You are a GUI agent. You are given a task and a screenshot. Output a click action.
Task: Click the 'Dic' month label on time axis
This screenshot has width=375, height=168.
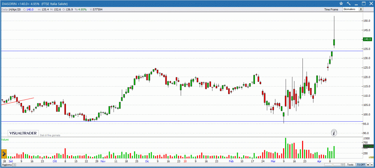[147, 161]
